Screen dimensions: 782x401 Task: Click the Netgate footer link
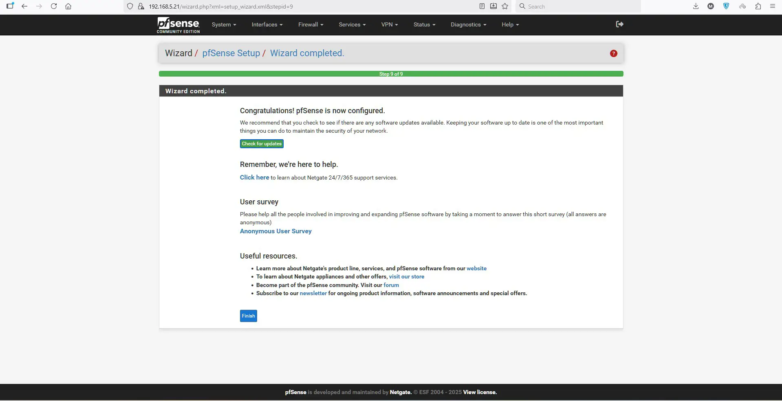pos(400,392)
